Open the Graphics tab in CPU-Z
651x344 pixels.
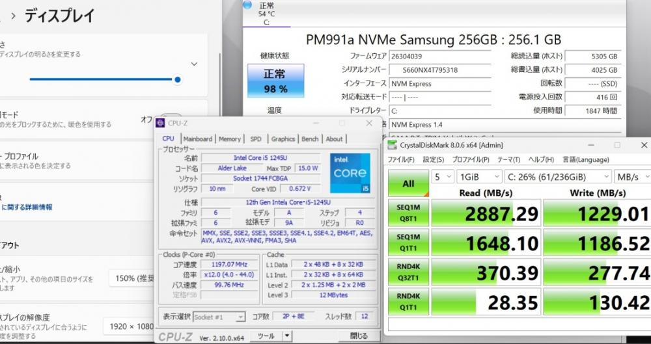click(x=283, y=139)
